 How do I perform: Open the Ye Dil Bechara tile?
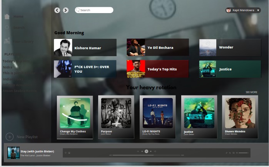158,47
